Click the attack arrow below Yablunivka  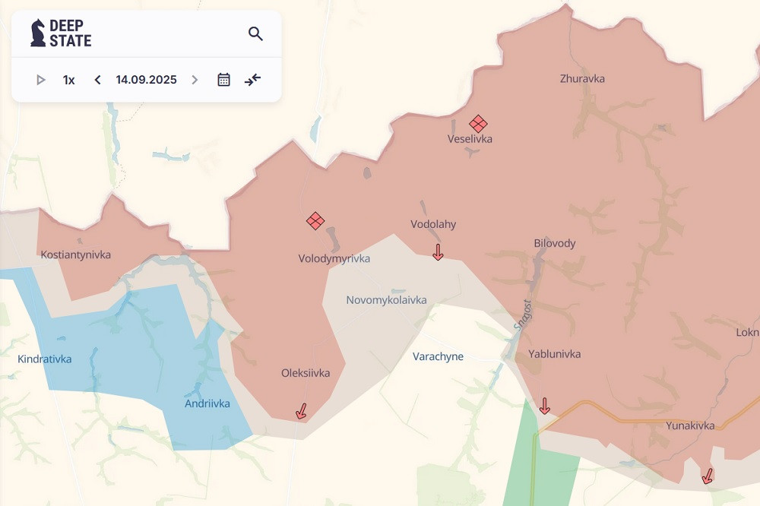(x=544, y=406)
